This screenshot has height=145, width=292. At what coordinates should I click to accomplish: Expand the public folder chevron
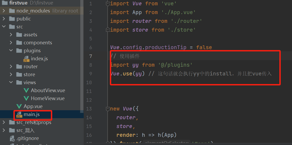[4, 19]
